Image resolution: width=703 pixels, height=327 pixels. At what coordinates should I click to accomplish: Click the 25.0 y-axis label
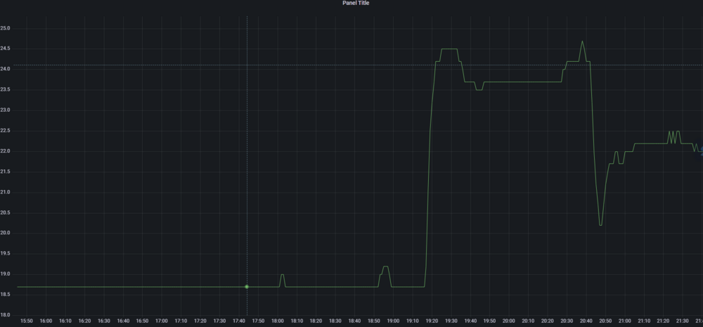(5, 28)
